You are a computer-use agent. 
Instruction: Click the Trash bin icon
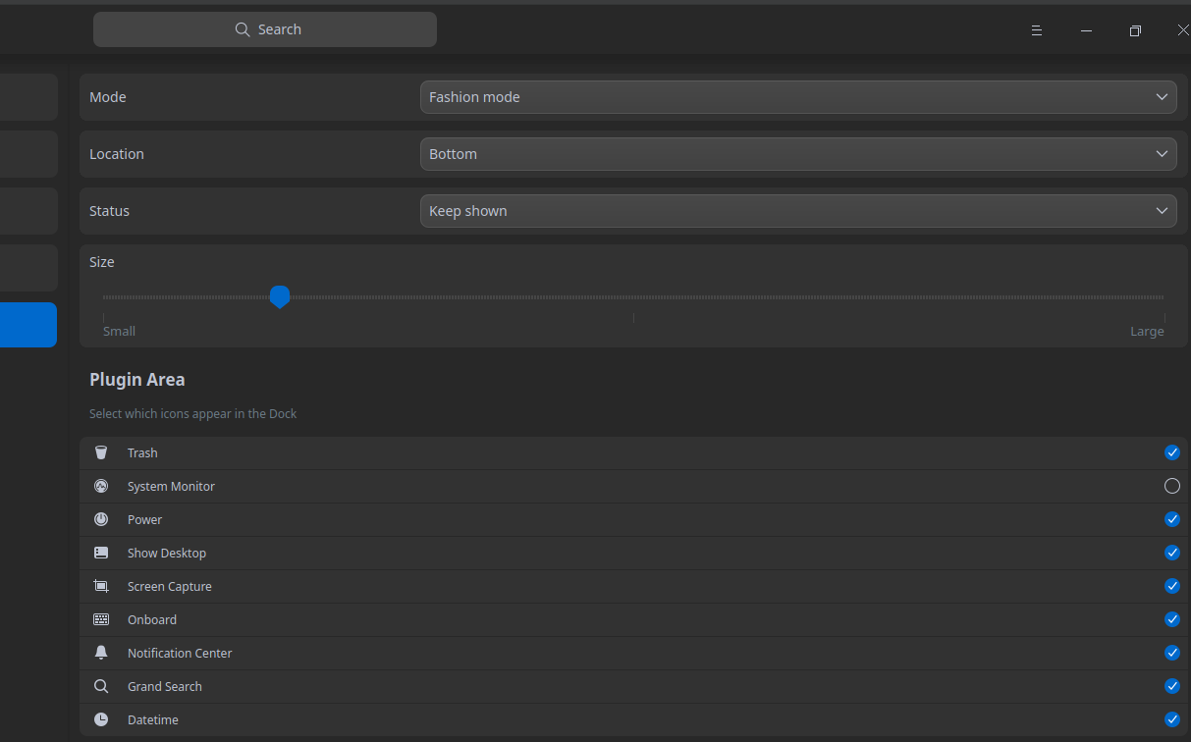click(101, 452)
